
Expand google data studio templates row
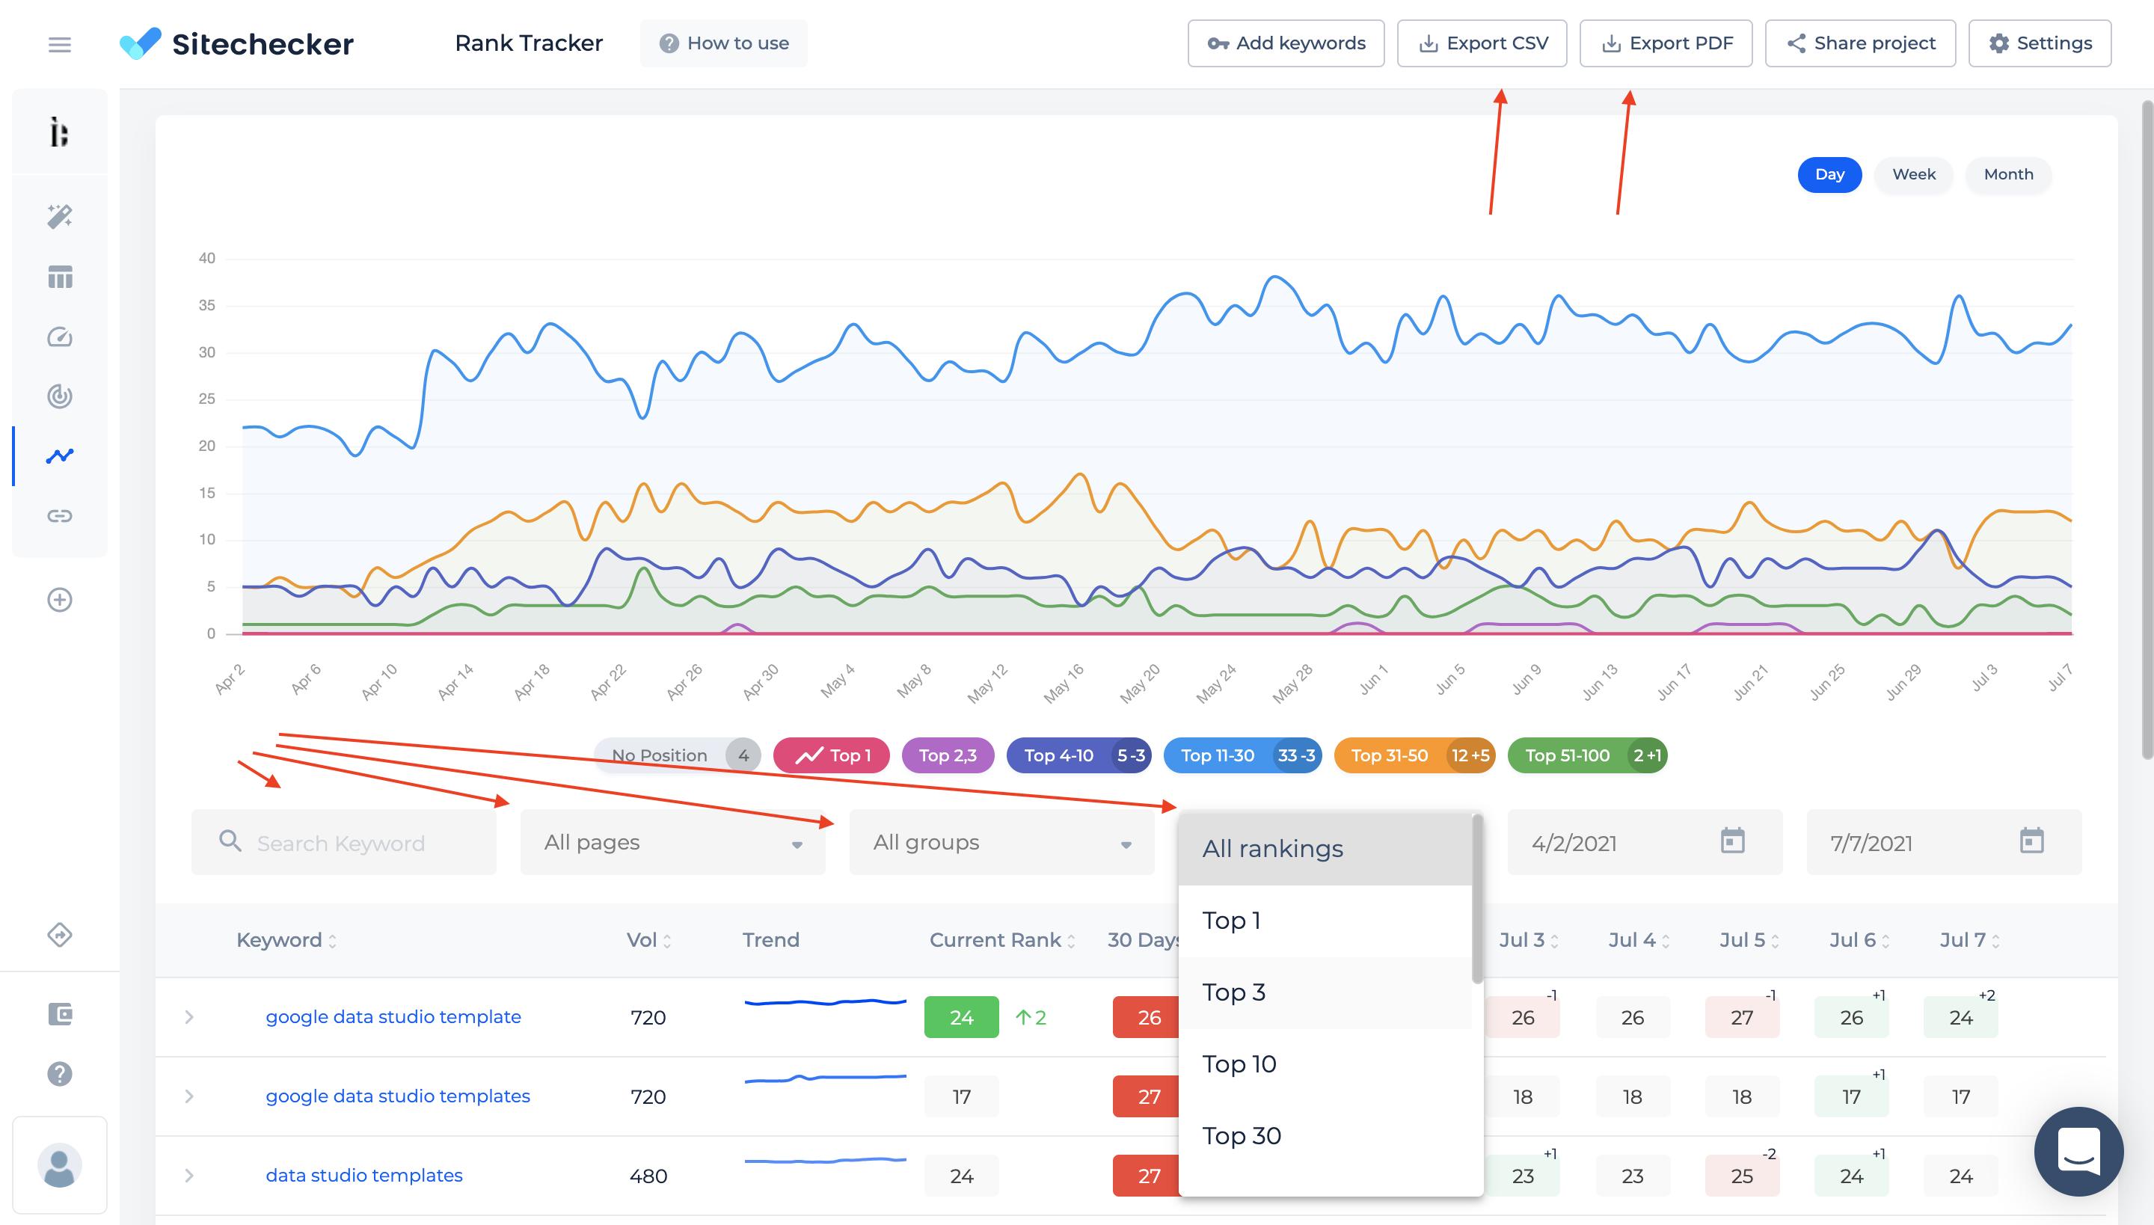[189, 1096]
